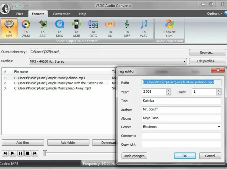Screen dimensions: 227x170
Task: Click the playback position slider handle
Action: [45, 153]
